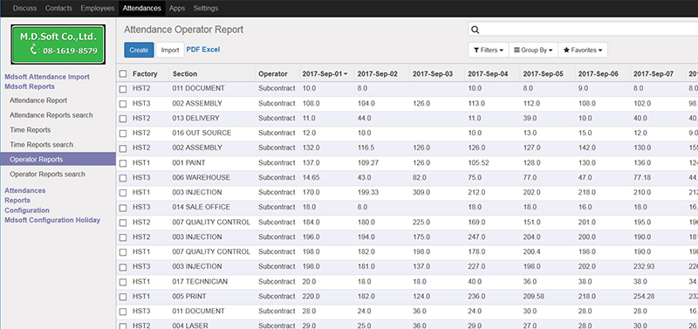
Task: Sort by the 2017-Sep-04 column header
Action: 488,74
